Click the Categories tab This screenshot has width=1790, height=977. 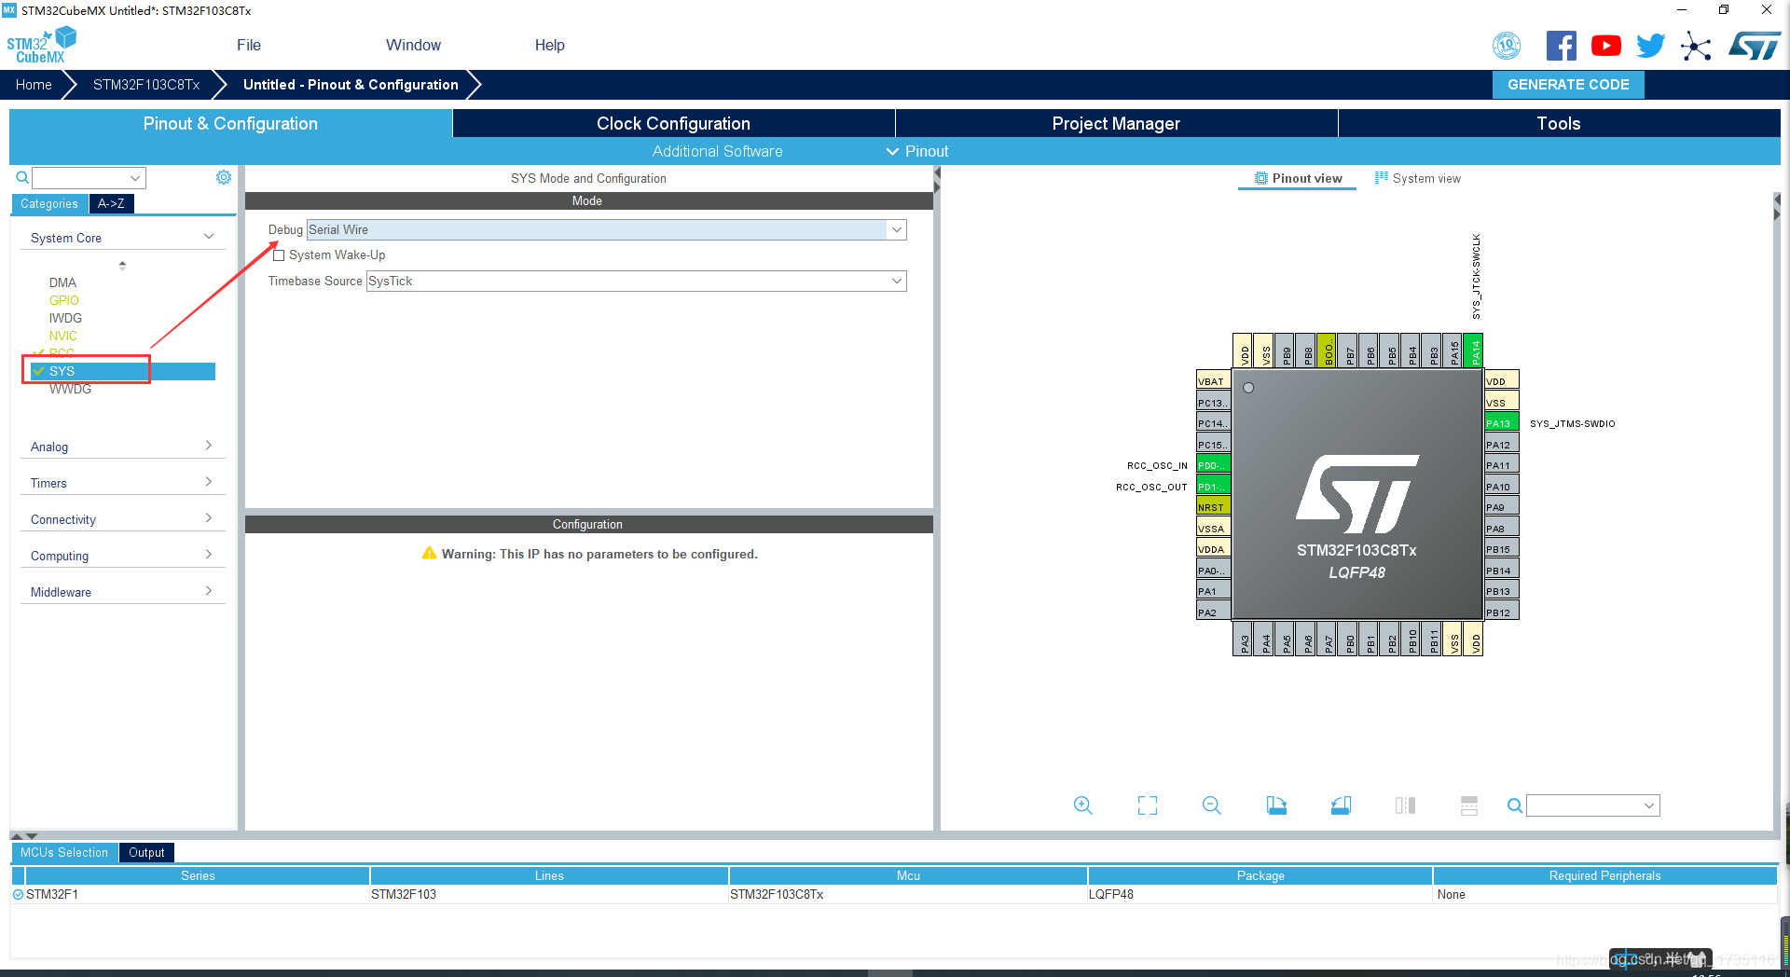tap(49, 203)
